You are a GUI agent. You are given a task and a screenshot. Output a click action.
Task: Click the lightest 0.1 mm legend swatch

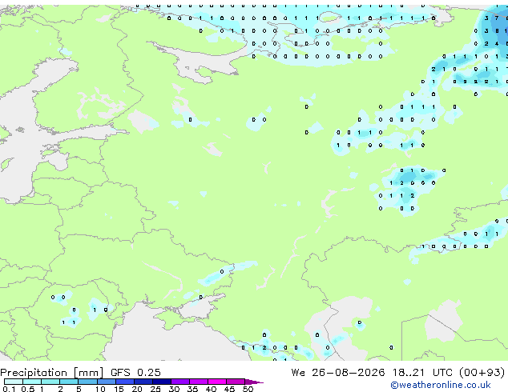point(14,382)
